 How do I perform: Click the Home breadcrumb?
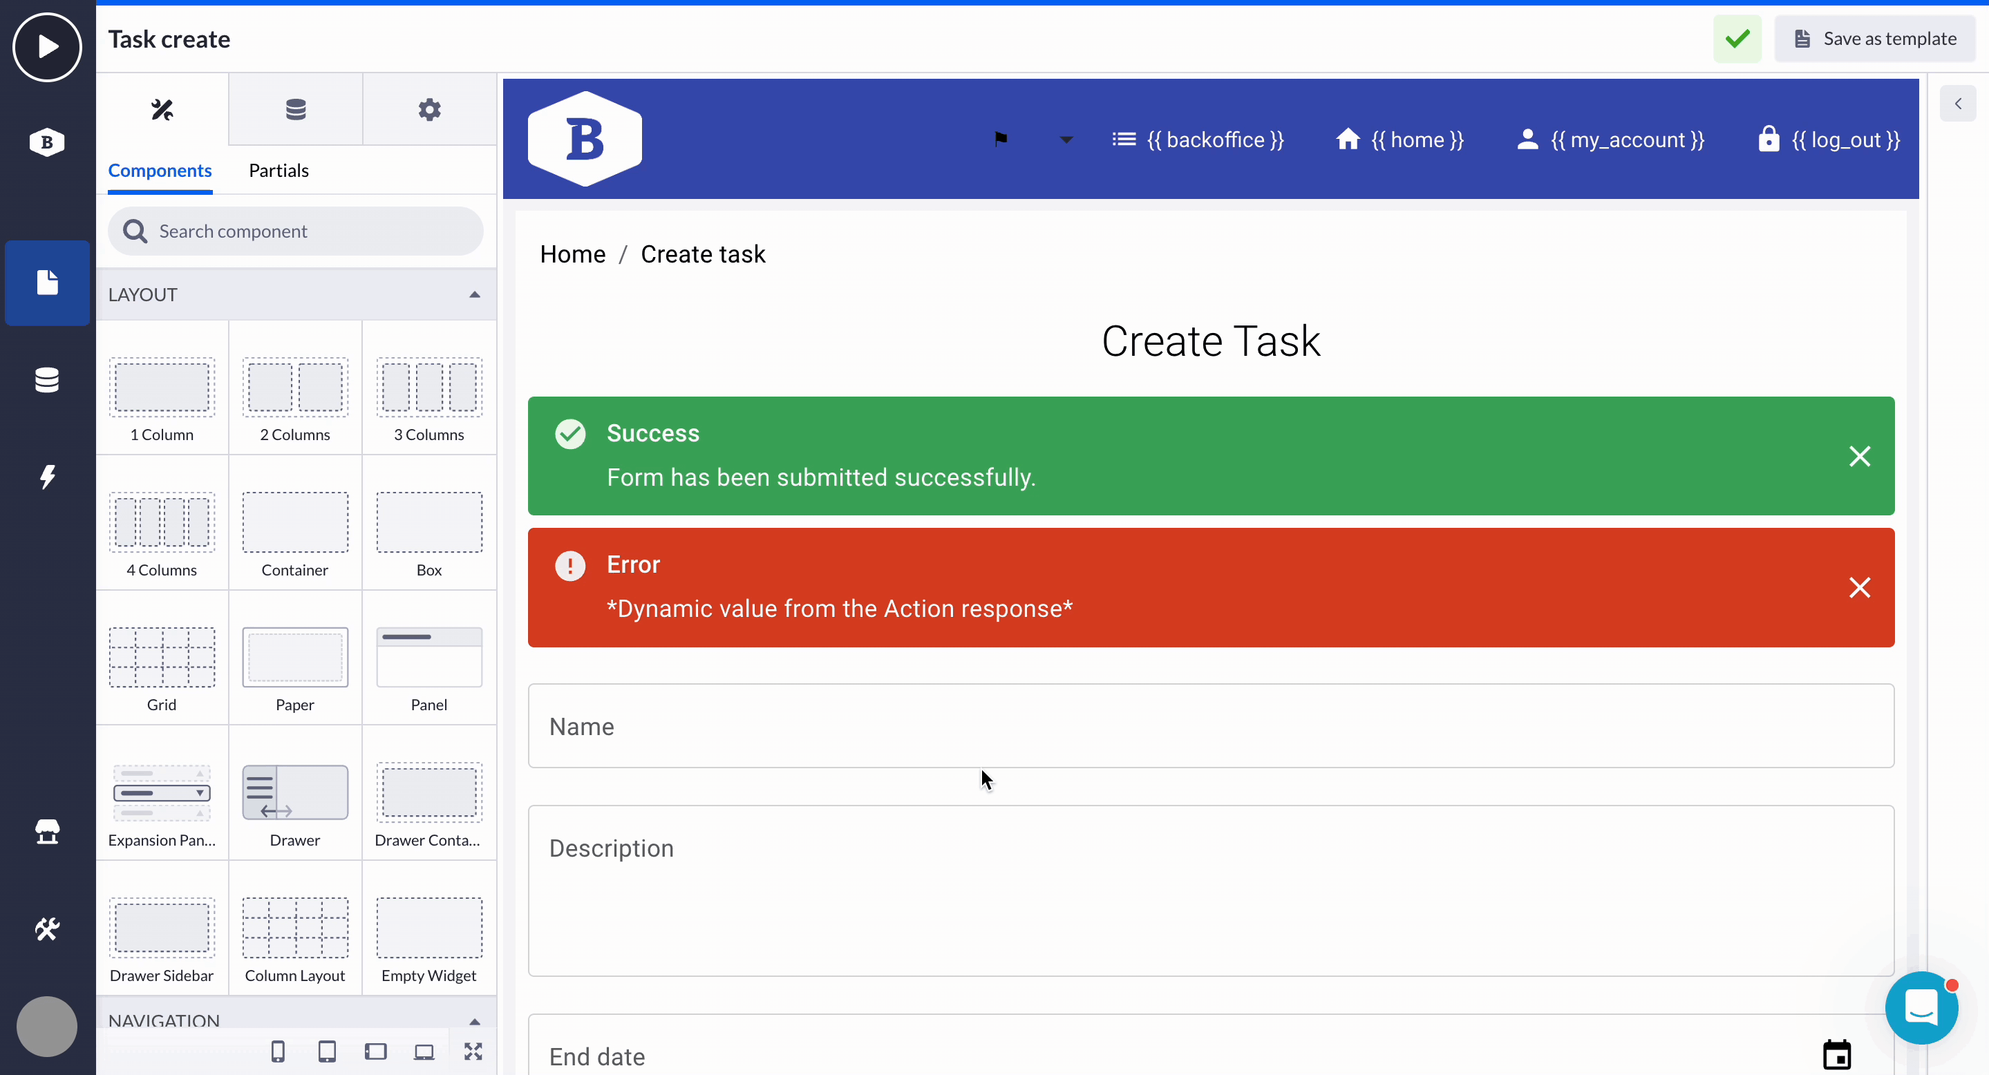pyautogui.click(x=573, y=255)
